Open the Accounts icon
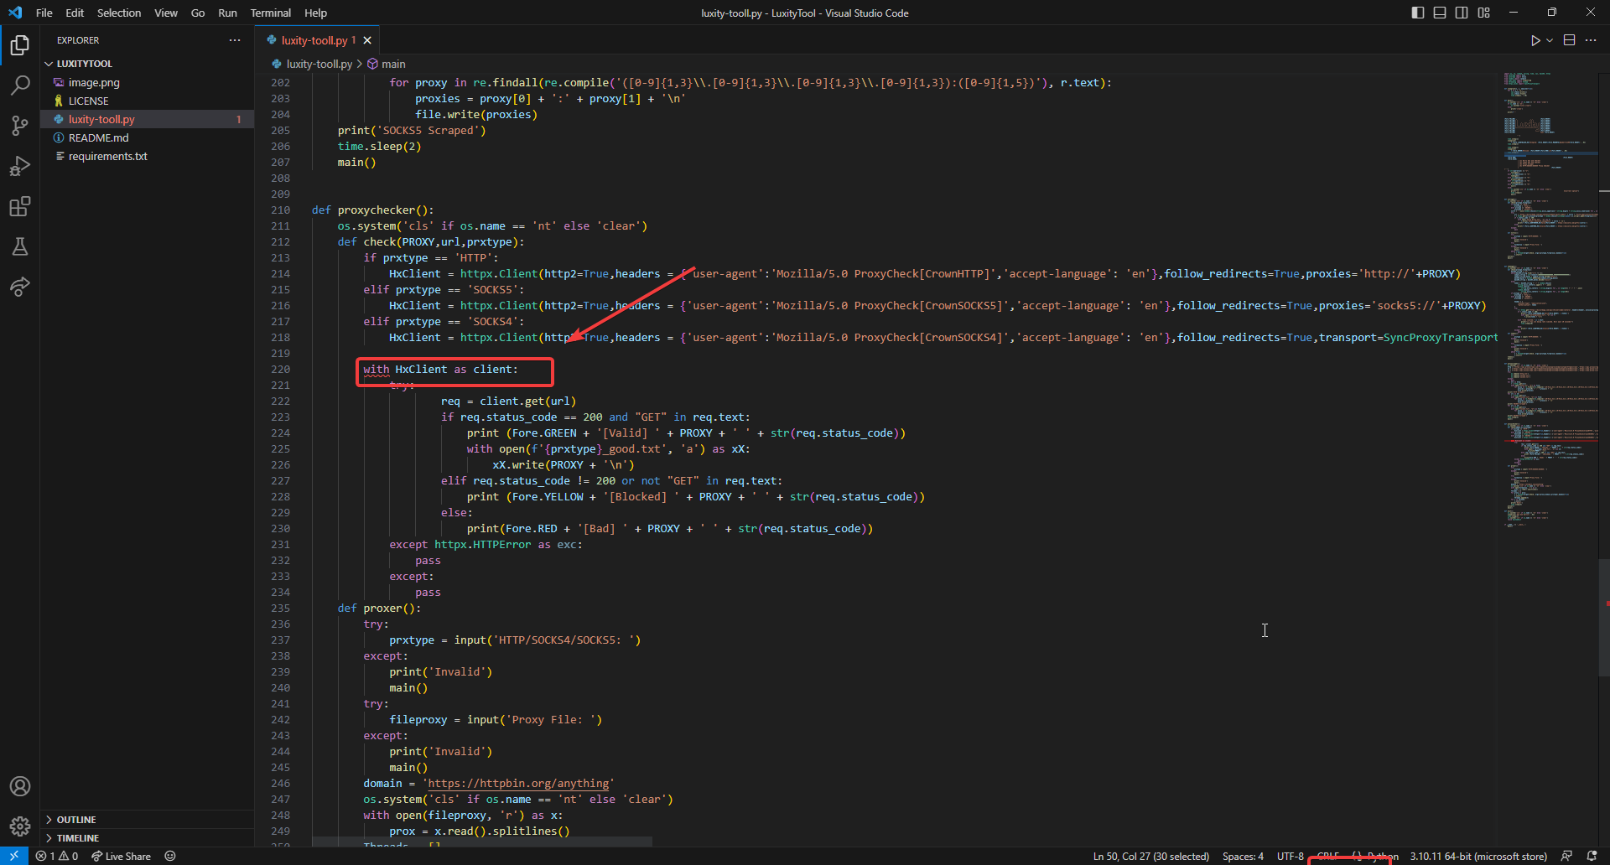Screen dimensions: 1610x865 (20, 786)
